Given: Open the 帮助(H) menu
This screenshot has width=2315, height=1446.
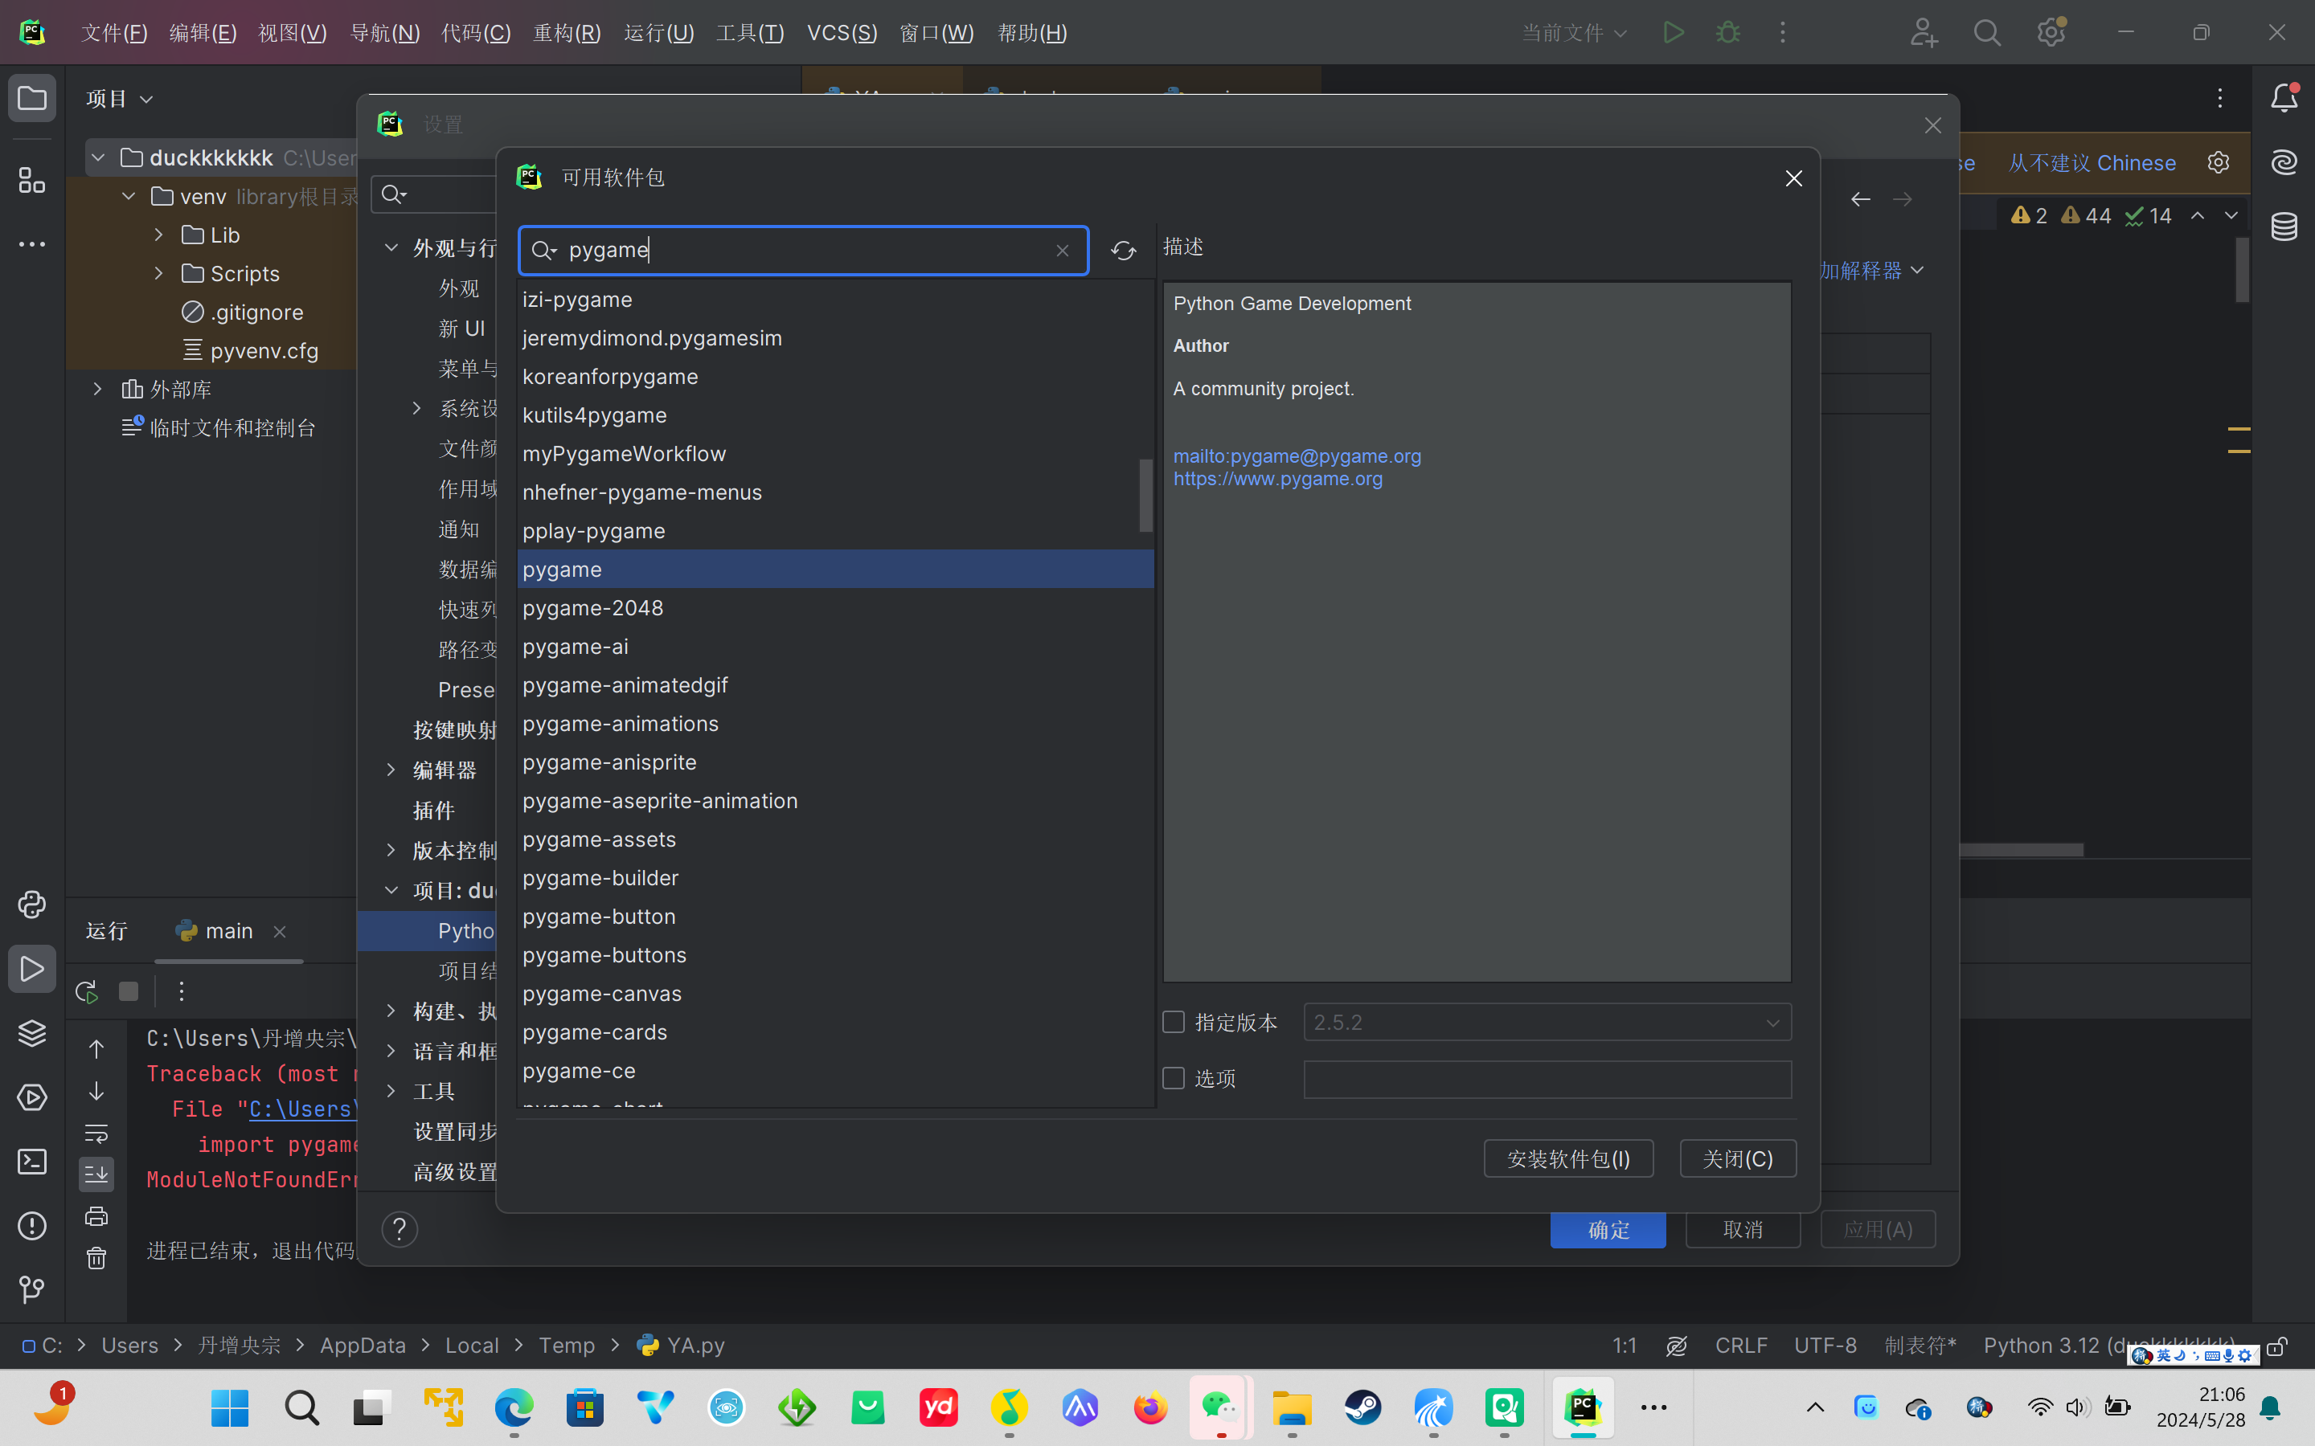Looking at the screenshot, I should pos(1032,32).
